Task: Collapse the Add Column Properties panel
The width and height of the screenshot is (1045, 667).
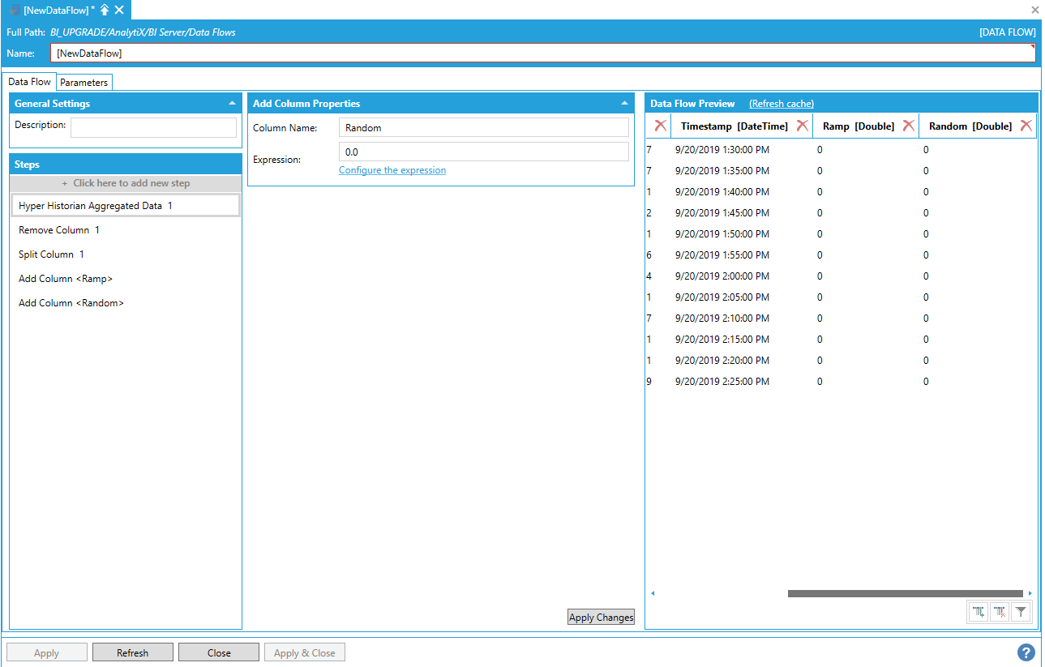Action: pyautogui.click(x=624, y=104)
